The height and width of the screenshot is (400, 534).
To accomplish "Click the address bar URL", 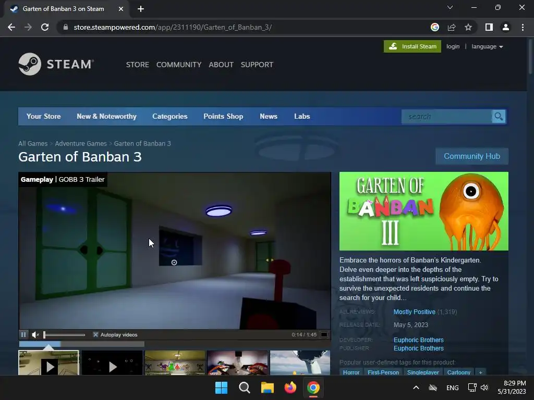I will point(173,27).
